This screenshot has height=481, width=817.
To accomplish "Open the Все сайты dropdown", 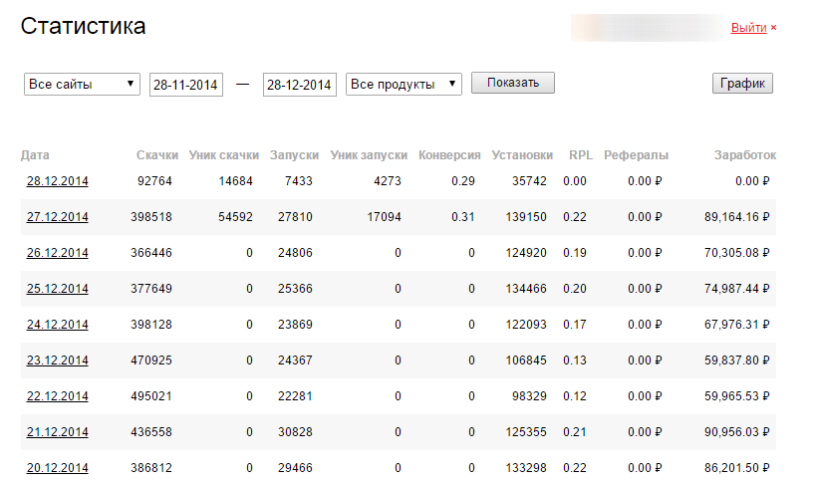I will pyautogui.click(x=83, y=85).
